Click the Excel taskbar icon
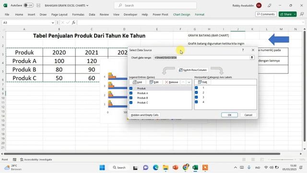The height and width of the screenshot is (173, 307). (195, 168)
